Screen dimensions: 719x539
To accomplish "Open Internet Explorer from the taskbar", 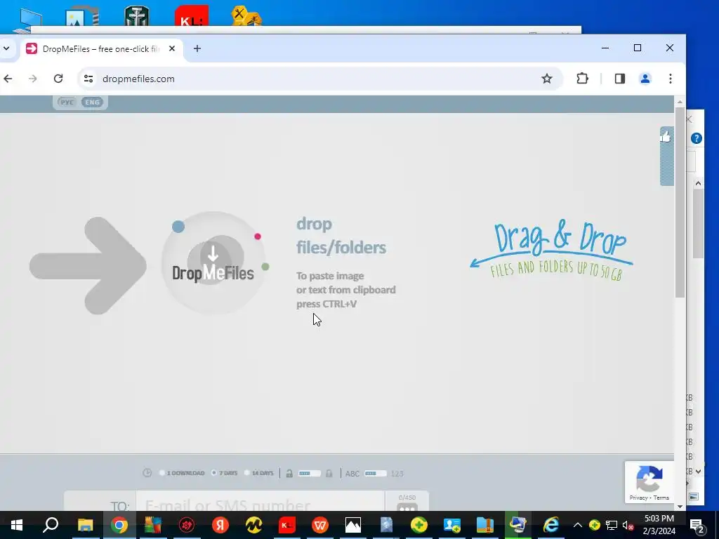I will point(551,525).
